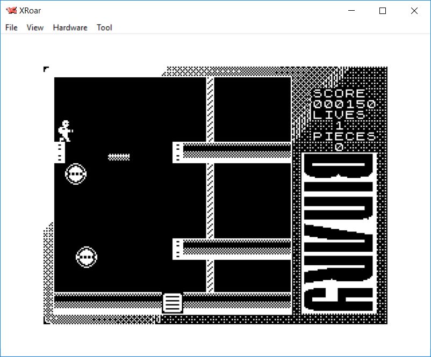This screenshot has width=431, height=357.
Task: Click the small floating platform
Action: point(119,157)
